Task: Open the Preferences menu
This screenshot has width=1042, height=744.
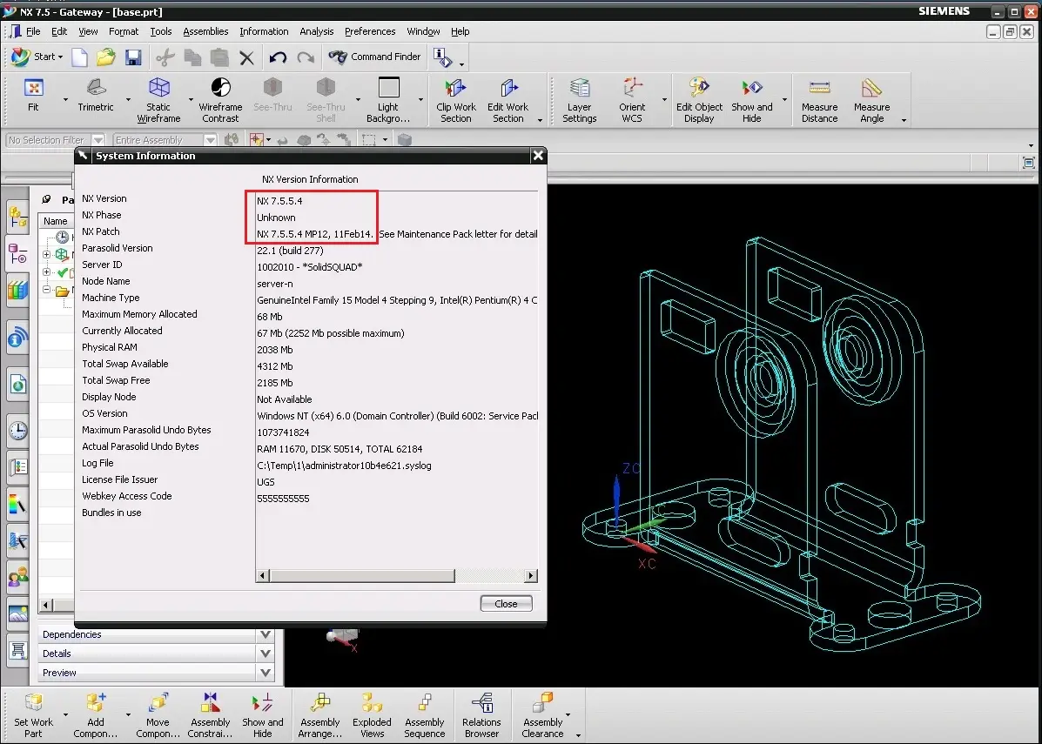Action: [x=370, y=31]
